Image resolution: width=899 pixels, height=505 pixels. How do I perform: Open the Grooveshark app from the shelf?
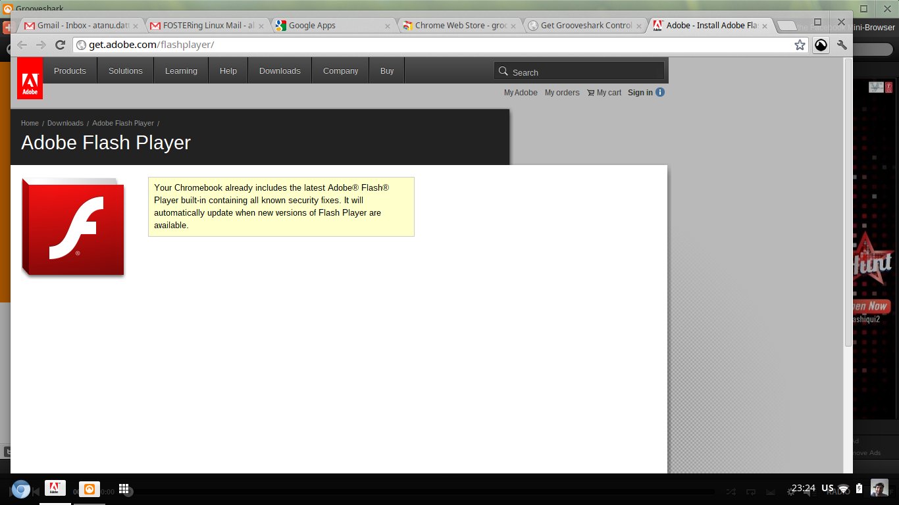coord(90,489)
